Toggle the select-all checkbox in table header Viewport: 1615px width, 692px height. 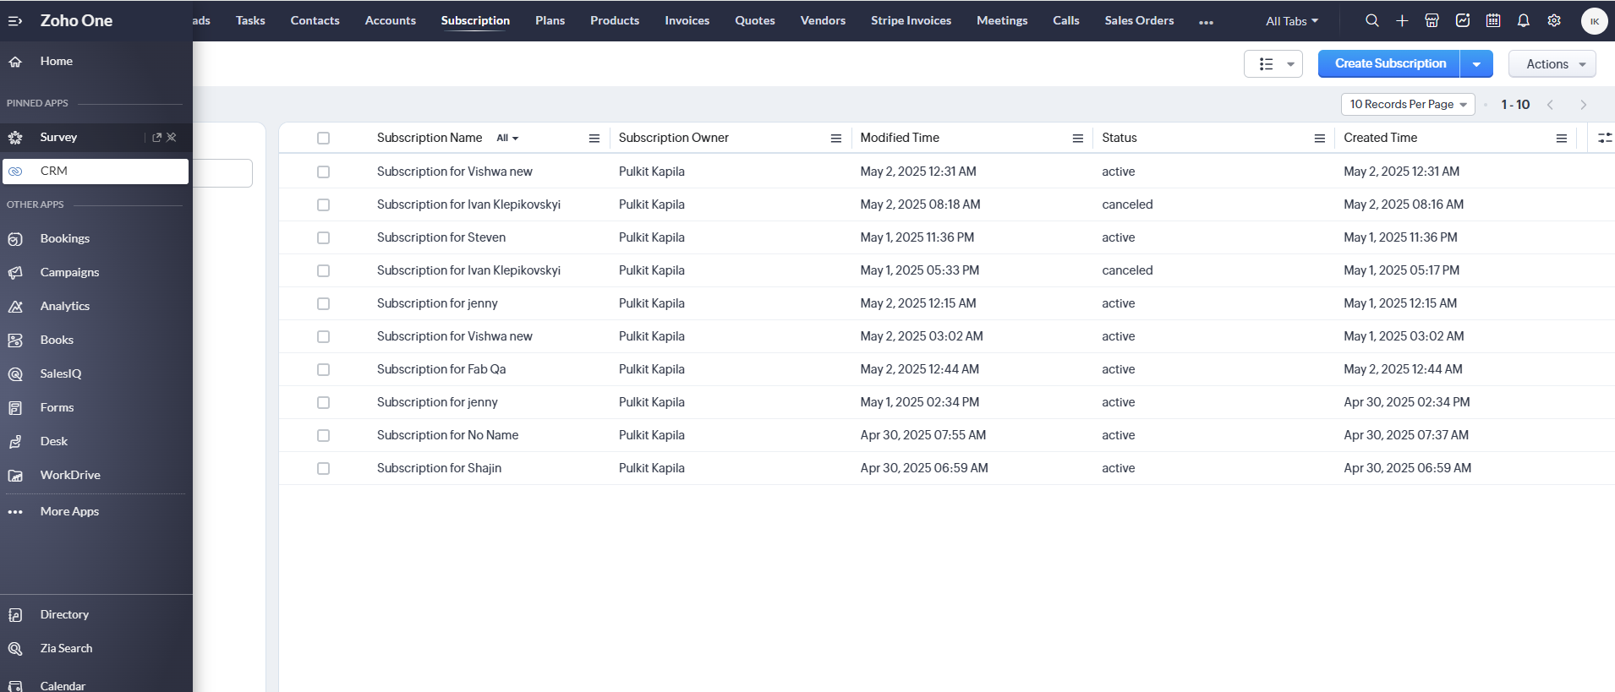pos(323,138)
